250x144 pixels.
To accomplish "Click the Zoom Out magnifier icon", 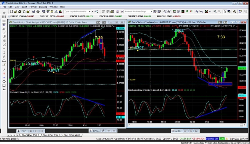I will 219,12.
